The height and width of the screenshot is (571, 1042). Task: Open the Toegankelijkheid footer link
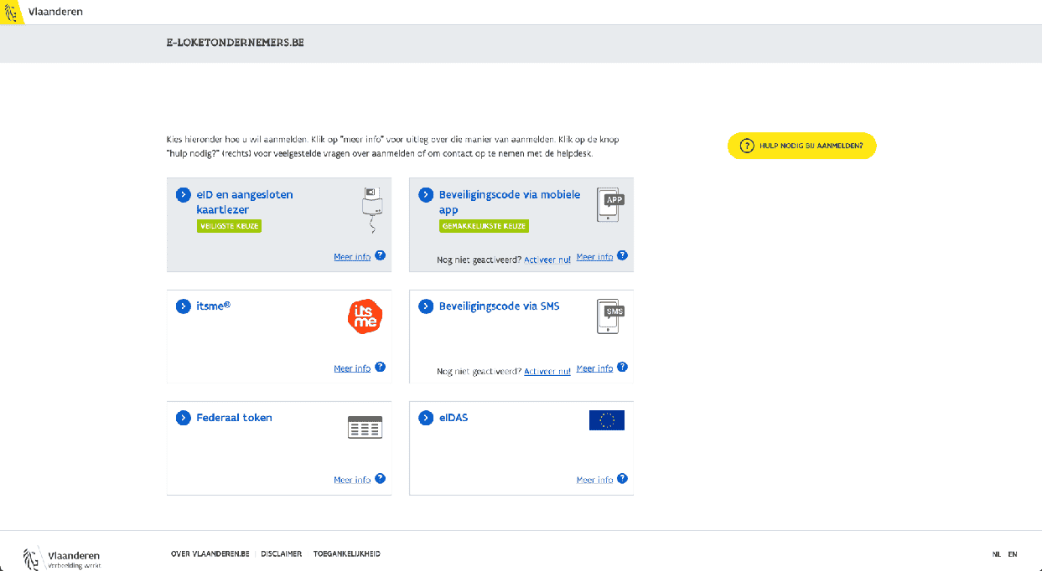pos(346,554)
